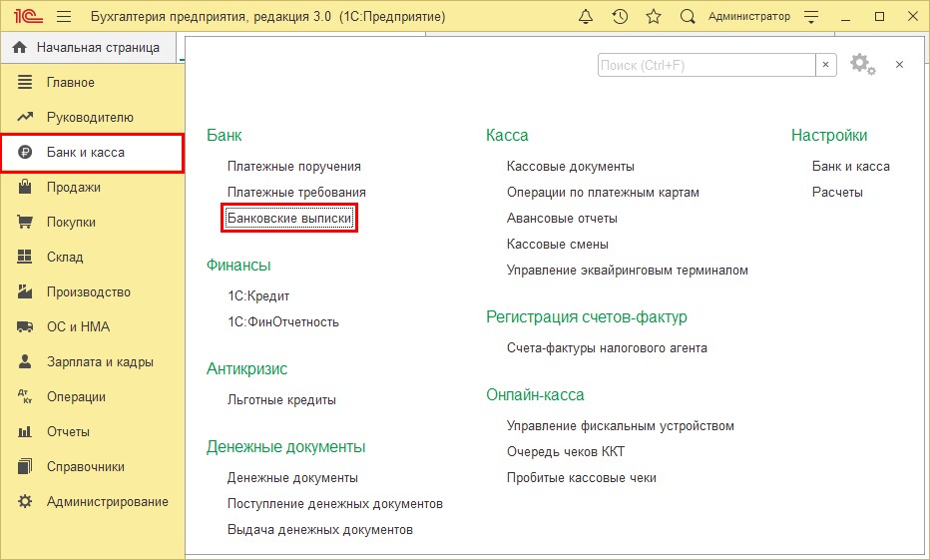Switch to the Начальная страница tab

point(89,48)
